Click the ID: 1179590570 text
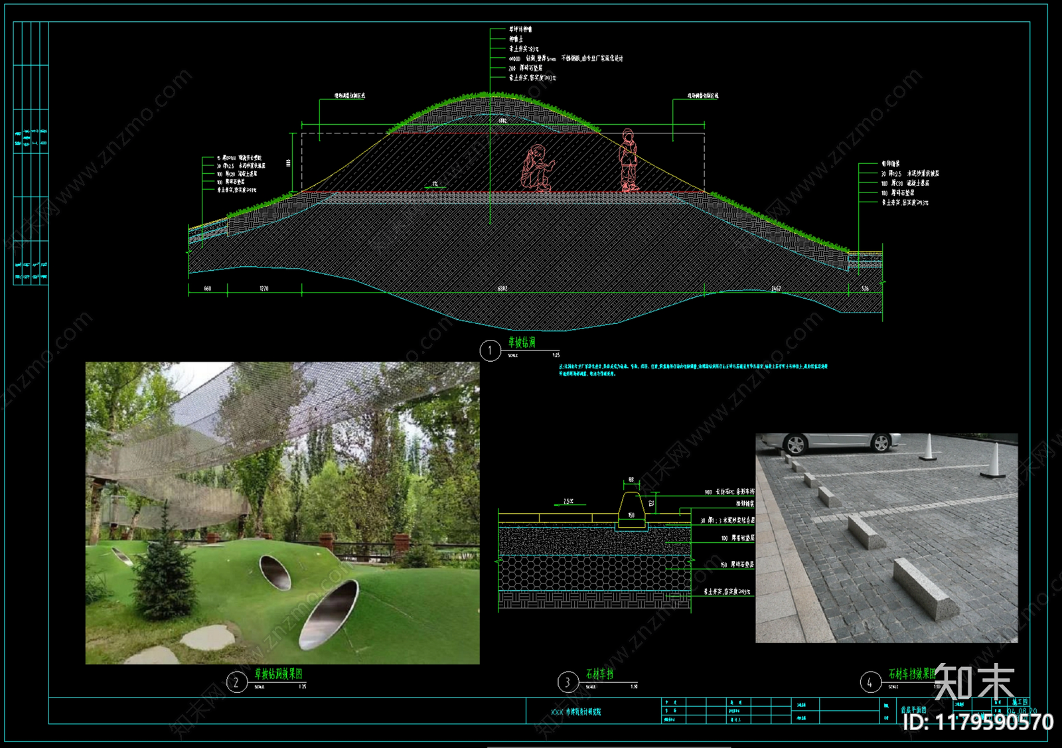Screen dimensions: 1062x748 coord(978,722)
